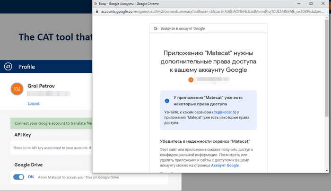331x191 pixels.
Task: Click the blue info icon in the notice box
Action: point(166,101)
